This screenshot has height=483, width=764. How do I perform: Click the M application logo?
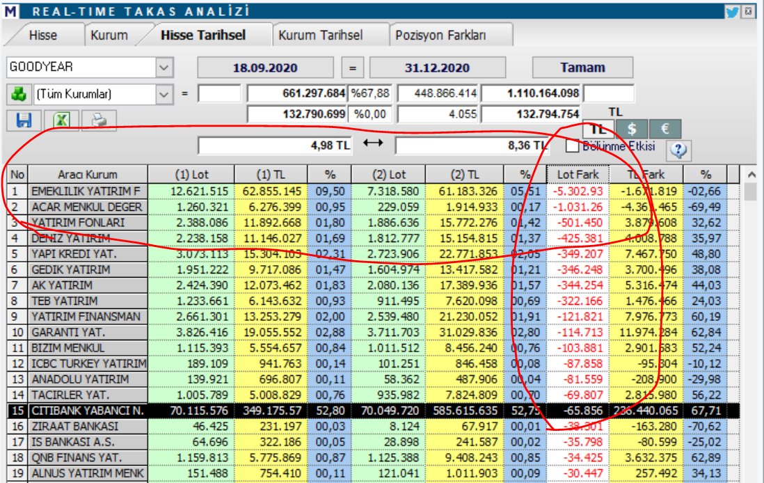pyautogui.click(x=10, y=11)
